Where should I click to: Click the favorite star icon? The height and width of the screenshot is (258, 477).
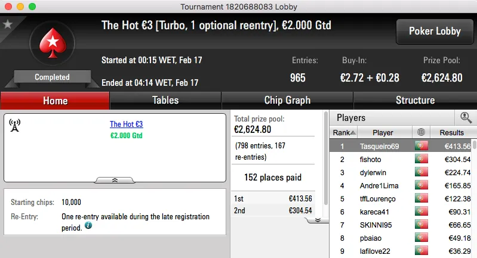coord(8,24)
